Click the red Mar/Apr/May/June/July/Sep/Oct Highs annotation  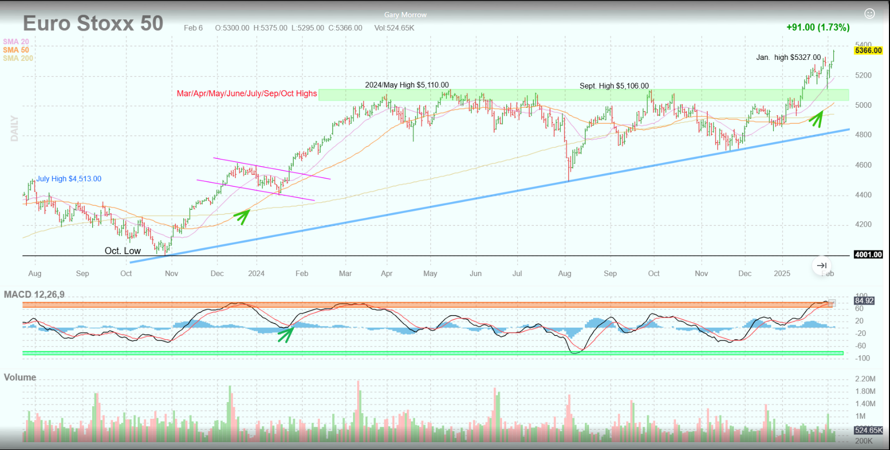[x=247, y=94]
